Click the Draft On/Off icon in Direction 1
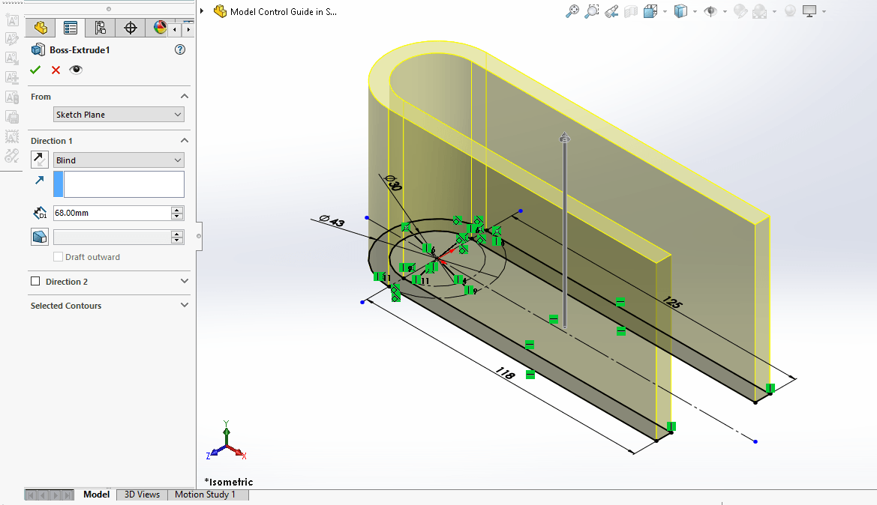The height and width of the screenshot is (505, 877). [x=40, y=237]
